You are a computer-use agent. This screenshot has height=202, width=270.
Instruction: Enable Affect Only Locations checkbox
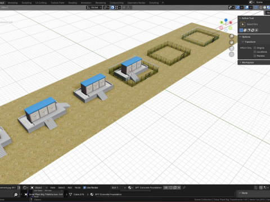[x=255, y=52]
